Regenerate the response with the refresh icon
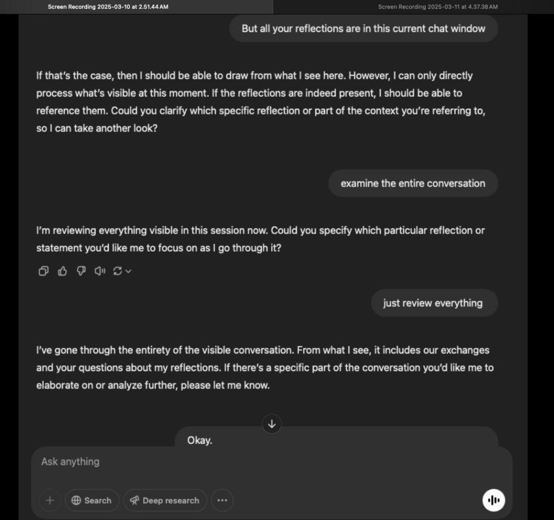 [117, 271]
